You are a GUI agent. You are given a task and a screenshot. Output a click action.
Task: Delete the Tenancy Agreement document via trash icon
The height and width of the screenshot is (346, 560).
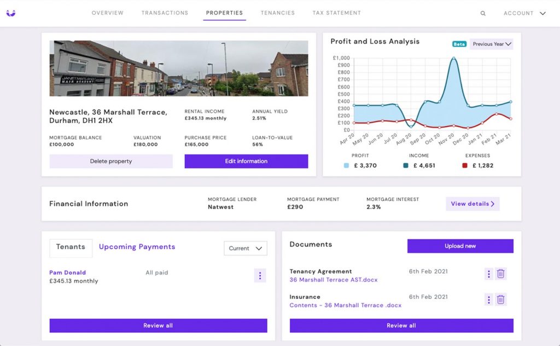[501, 274]
